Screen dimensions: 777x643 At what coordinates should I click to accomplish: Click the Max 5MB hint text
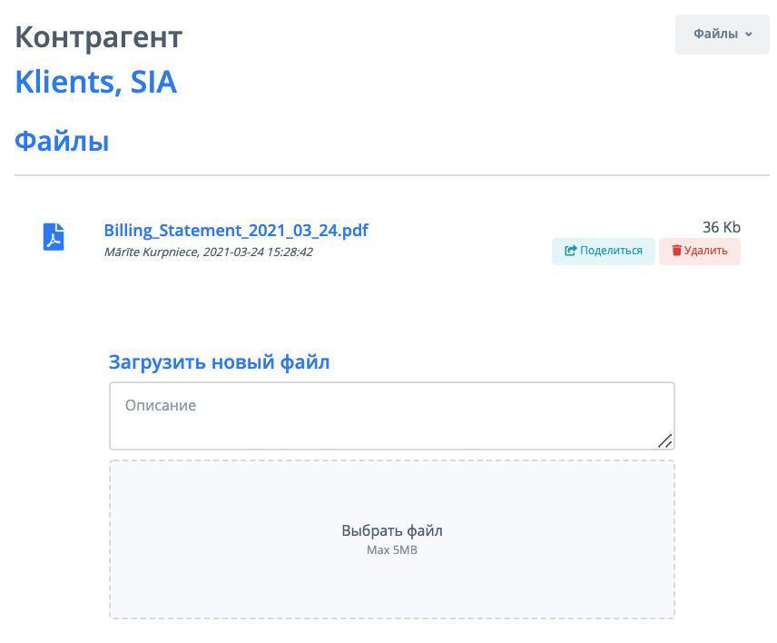(392, 550)
